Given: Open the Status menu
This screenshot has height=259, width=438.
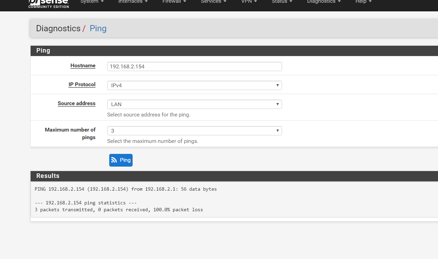Looking at the screenshot, I should (282, 2).
